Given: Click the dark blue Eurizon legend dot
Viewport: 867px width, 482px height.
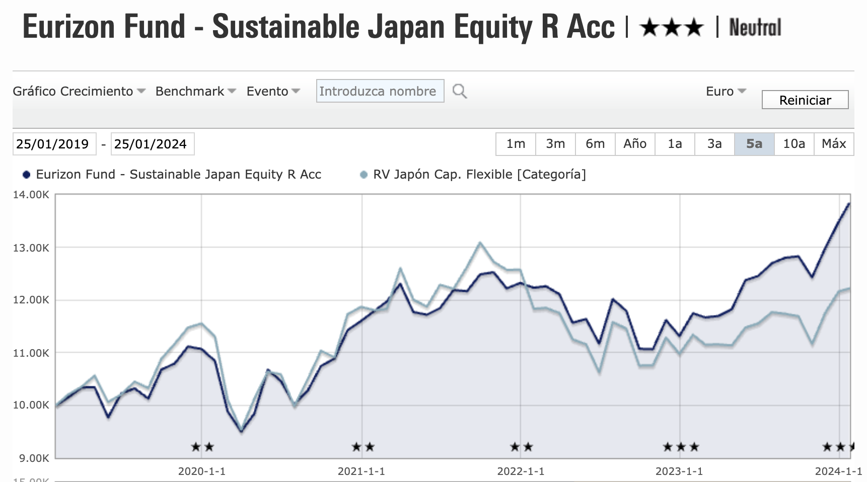Looking at the screenshot, I should point(27,175).
